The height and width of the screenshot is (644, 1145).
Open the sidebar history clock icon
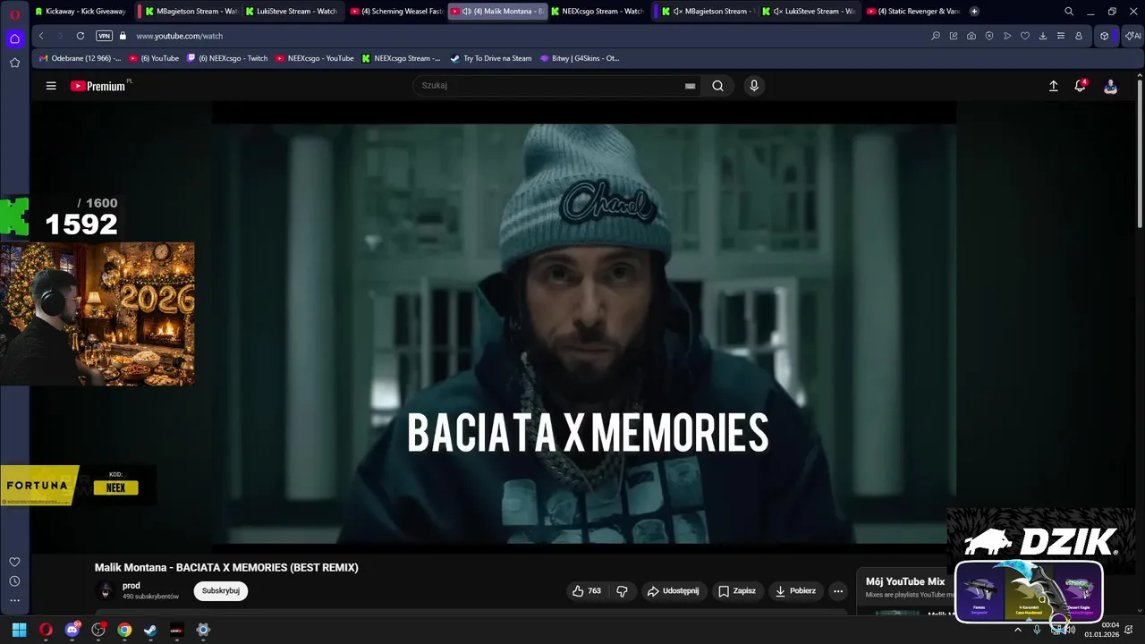[14, 581]
